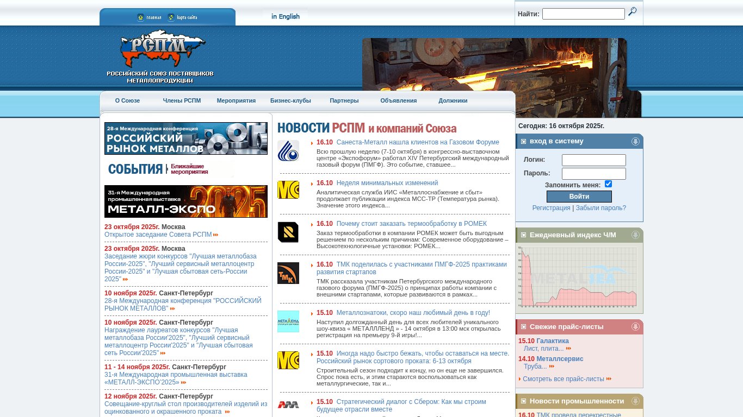The height and width of the screenshot is (417, 743).
Task: Open the Партнеры menu
Action: pyautogui.click(x=344, y=100)
